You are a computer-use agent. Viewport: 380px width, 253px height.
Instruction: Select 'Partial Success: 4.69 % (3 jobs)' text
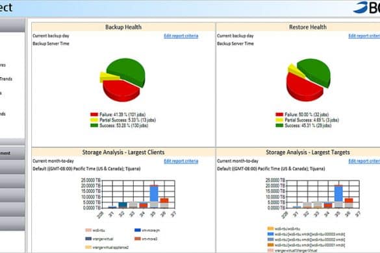coord(312,120)
